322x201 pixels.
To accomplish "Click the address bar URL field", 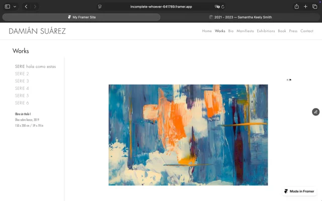I will click(x=161, y=7).
